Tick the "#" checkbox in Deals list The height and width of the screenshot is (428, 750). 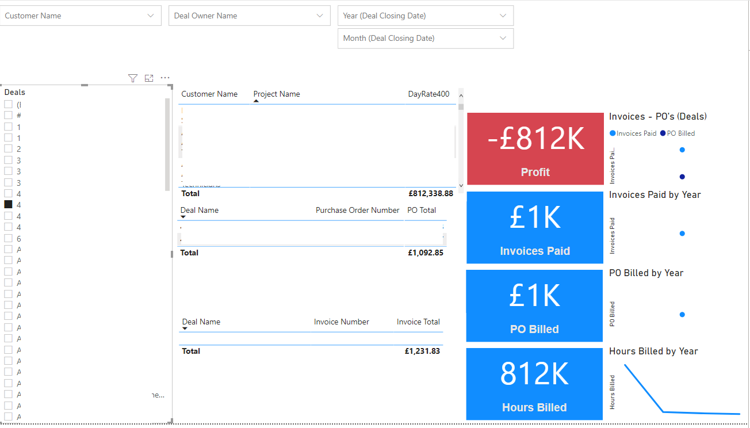coord(9,116)
